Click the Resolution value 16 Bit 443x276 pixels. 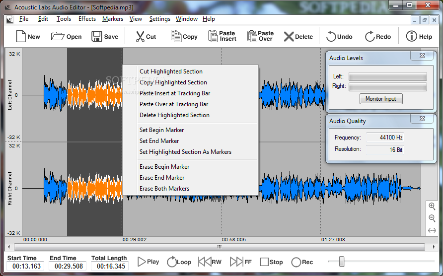pyautogui.click(x=385, y=150)
